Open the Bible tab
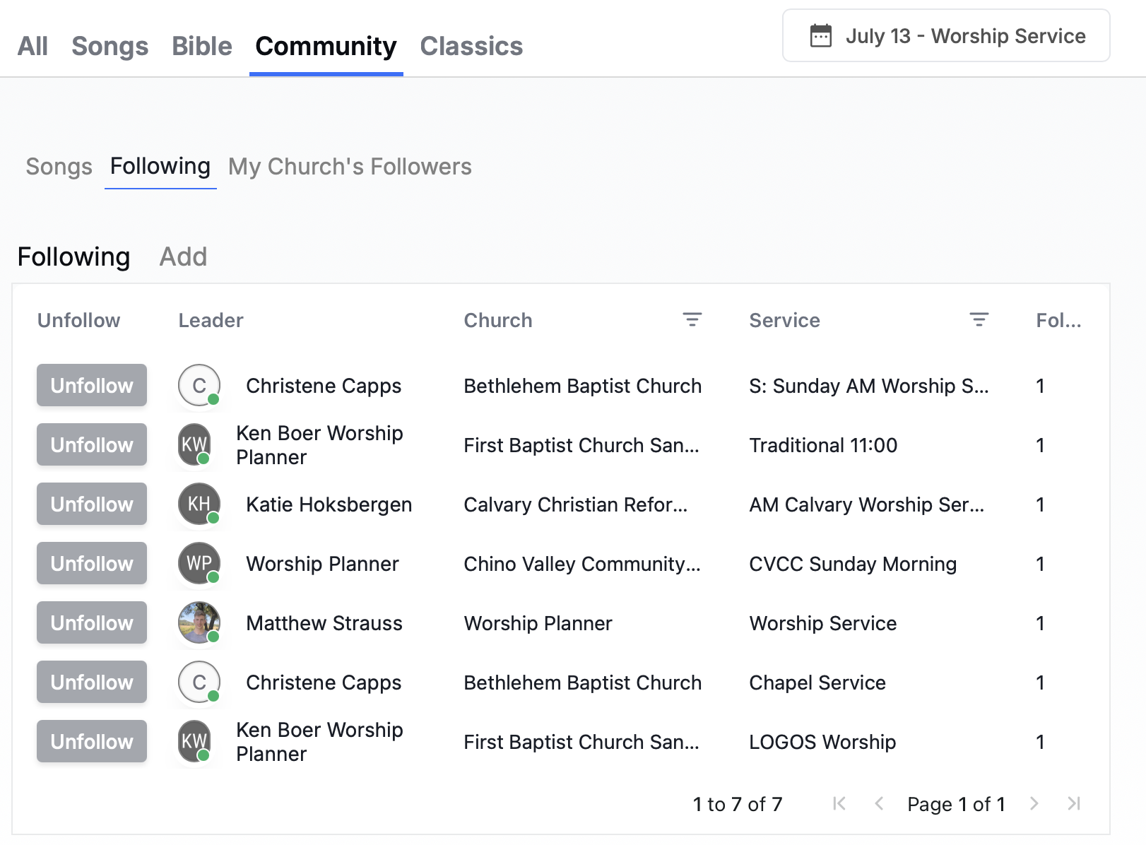This screenshot has width=1146, height=845. click(202, 47)
